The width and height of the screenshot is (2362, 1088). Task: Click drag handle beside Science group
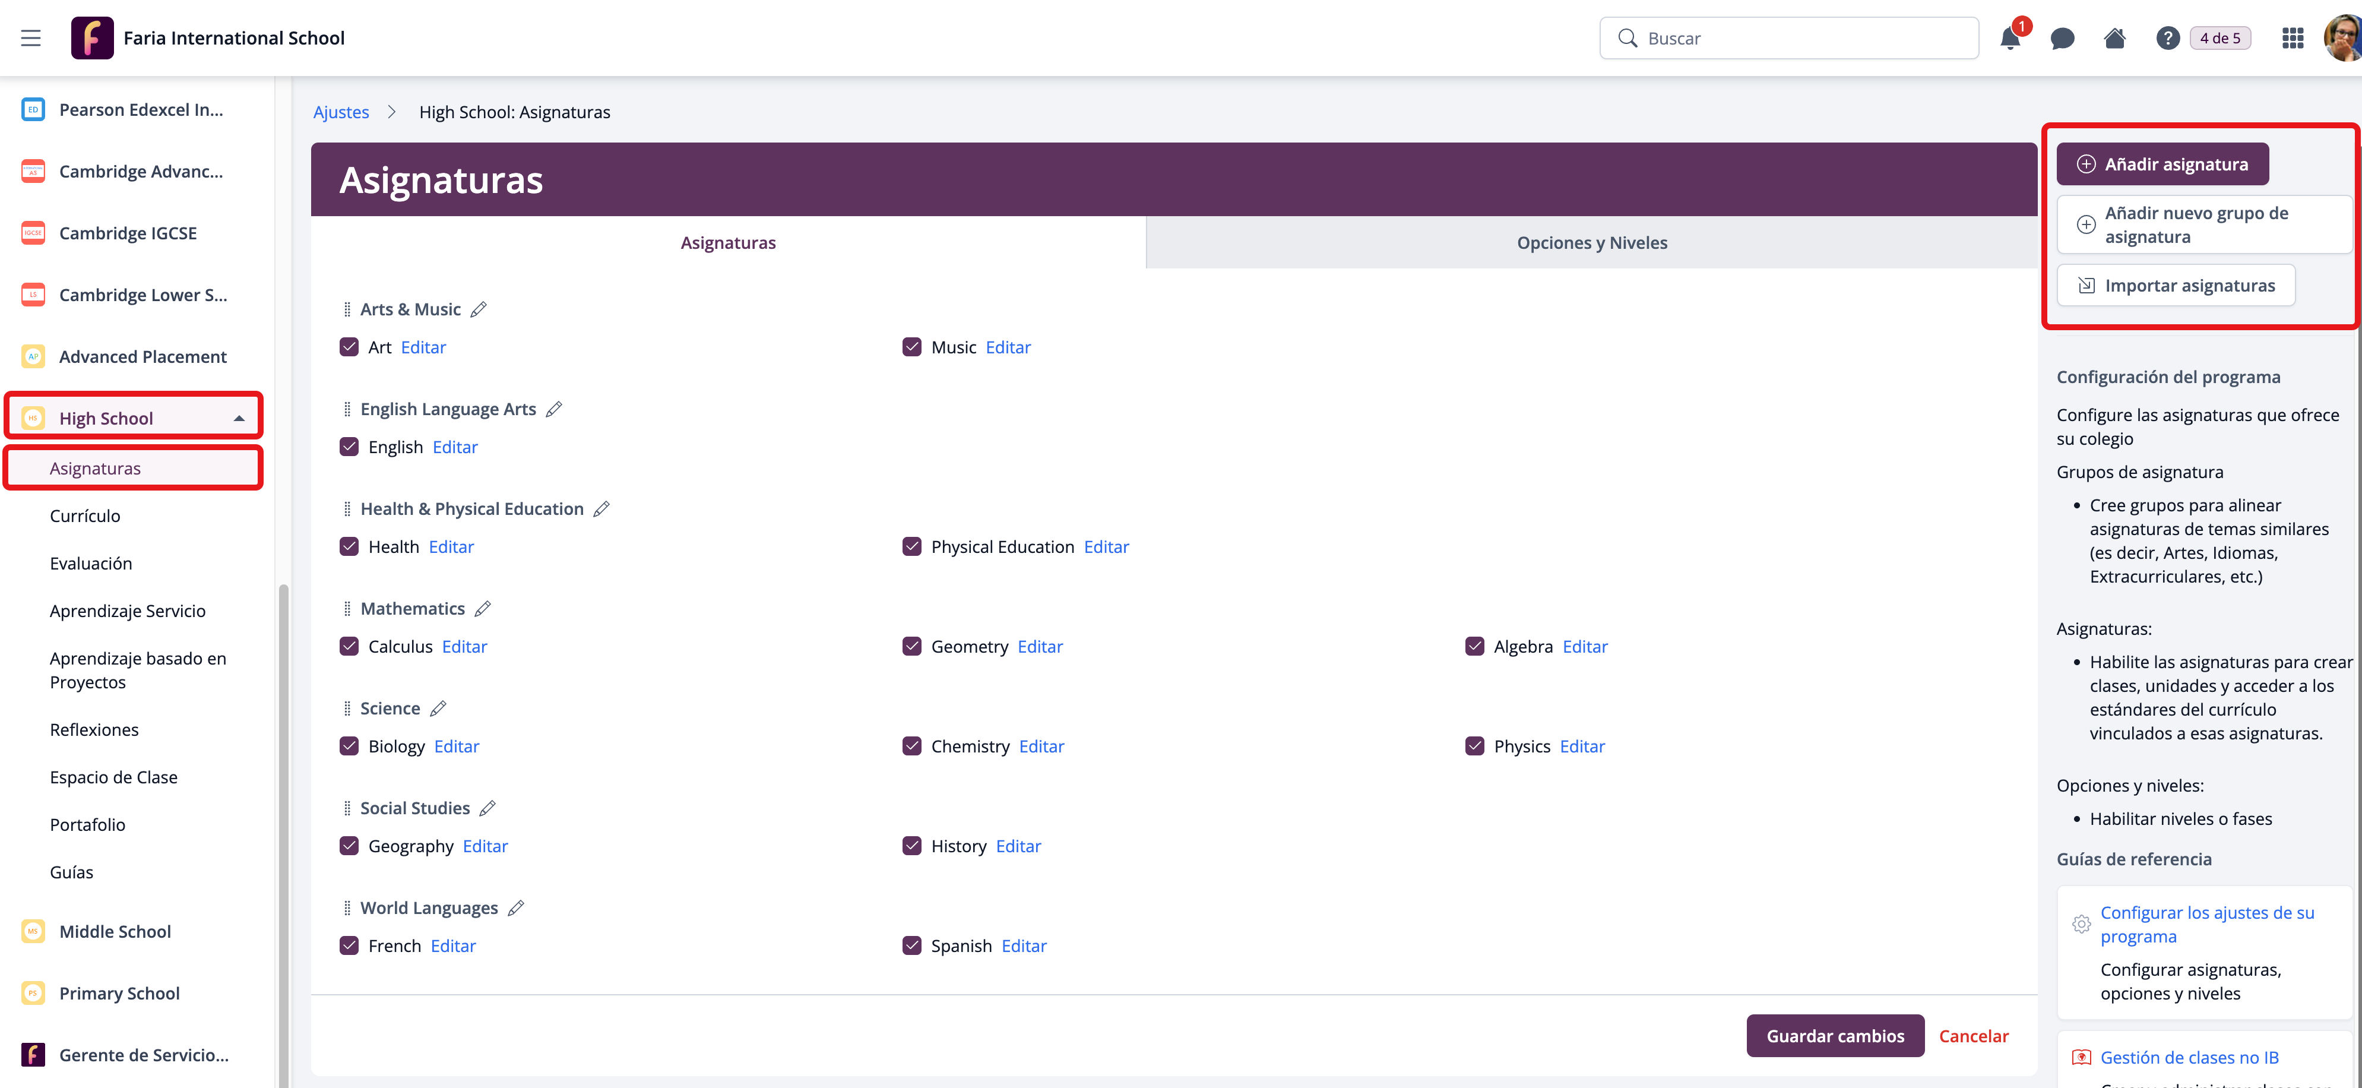point(347,708)
